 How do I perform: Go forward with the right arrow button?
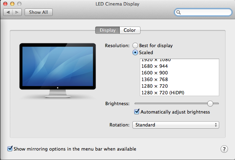tap(17, 12)
